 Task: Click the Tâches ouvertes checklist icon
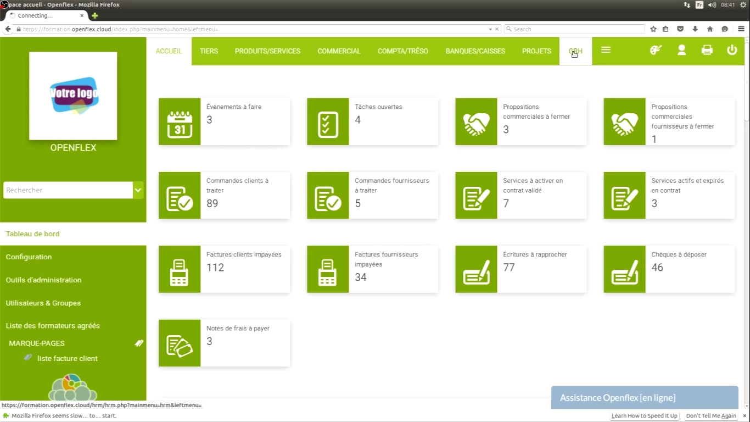pyautogui.click(x=328, y=122)
